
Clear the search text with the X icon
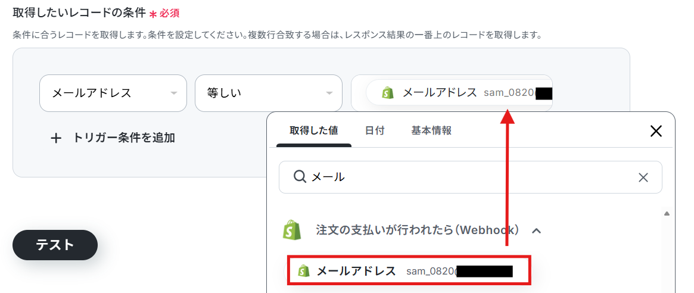tap(643, 177)
